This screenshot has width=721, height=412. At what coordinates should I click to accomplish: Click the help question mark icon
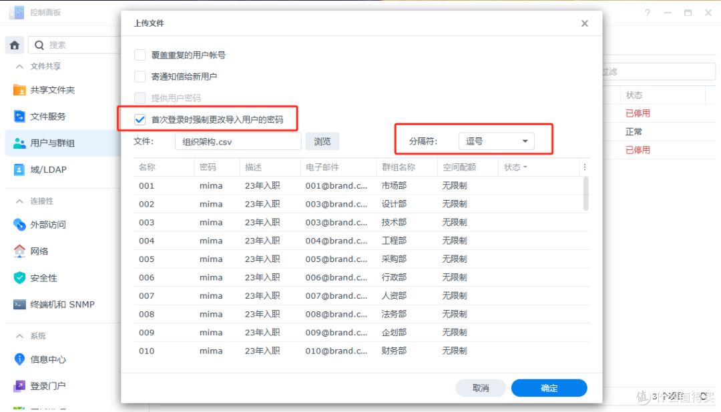coord(648,13)
